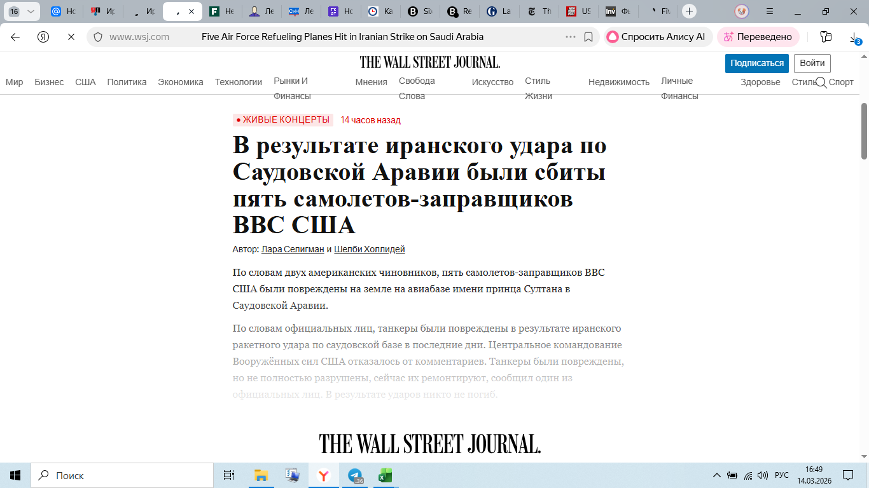The width and height of the screenshot is (869, 488).
Task: Stop loading the page
Action: (x=71, y=37)
